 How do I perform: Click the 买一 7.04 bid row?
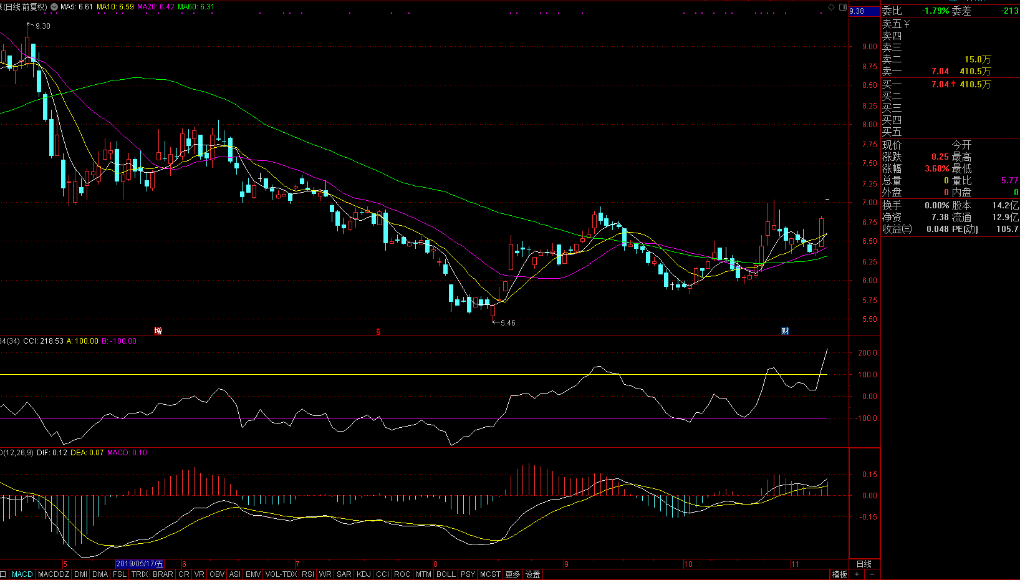click(950, 84)
